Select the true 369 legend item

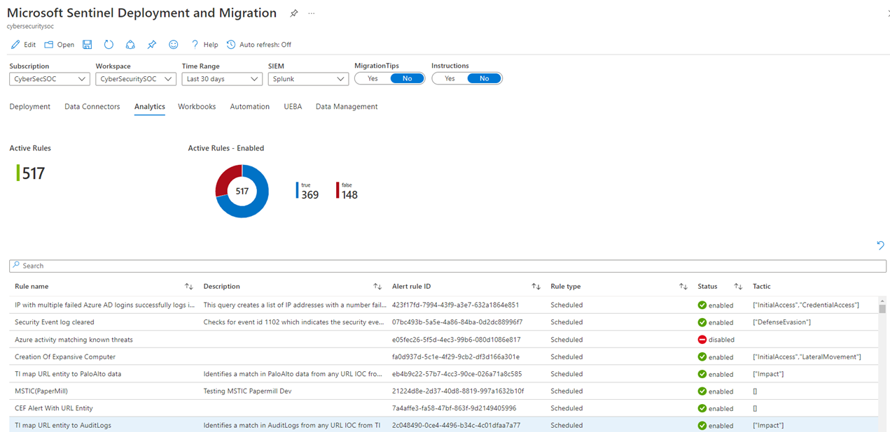point(308,191)
